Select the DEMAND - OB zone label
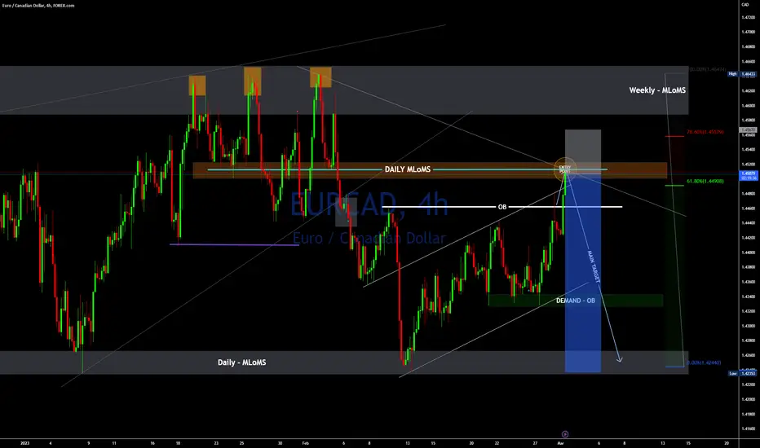 coord(576,301)
